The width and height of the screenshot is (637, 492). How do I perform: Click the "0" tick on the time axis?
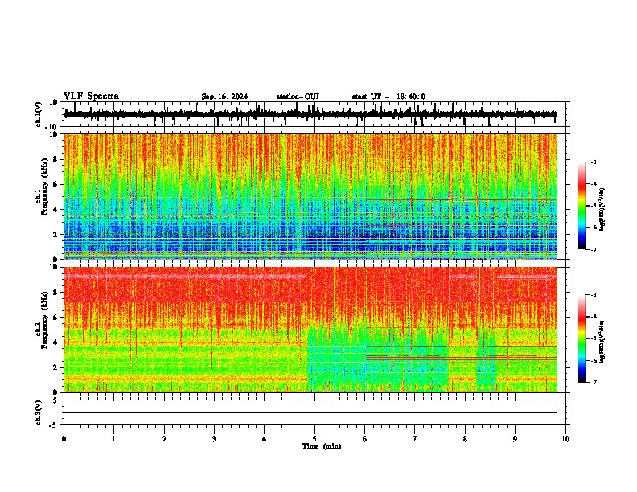point(64,439)
